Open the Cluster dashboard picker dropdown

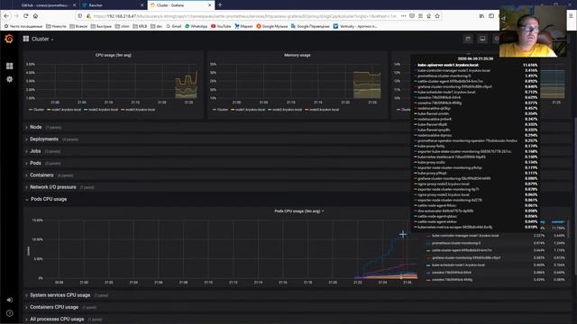39,39
